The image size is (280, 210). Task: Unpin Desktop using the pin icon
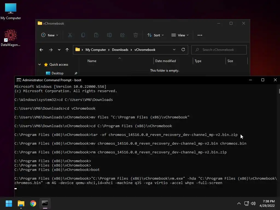[76, 73]
